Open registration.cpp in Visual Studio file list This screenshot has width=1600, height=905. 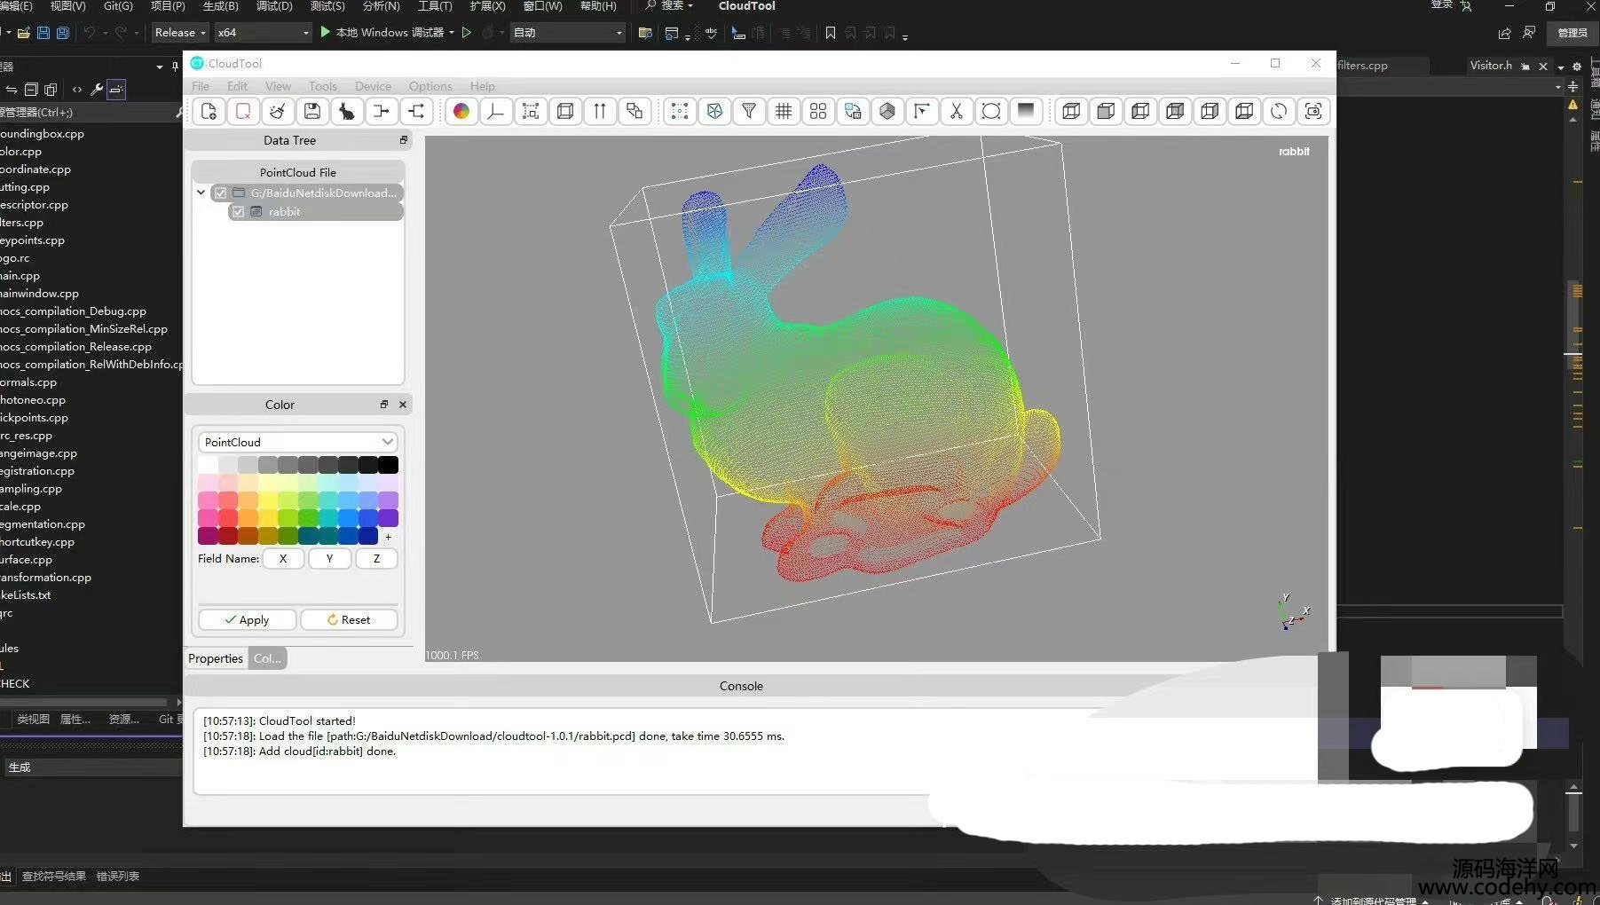[x=37, y=471]
